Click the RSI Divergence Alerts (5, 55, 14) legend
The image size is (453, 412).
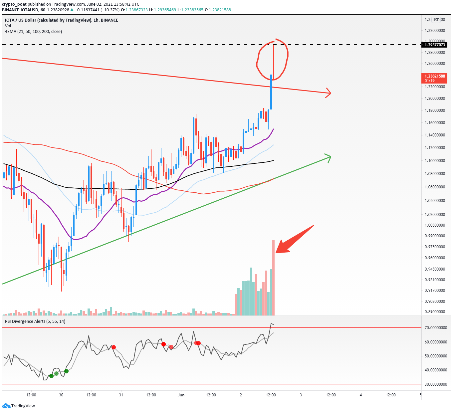tap(35, 321)
